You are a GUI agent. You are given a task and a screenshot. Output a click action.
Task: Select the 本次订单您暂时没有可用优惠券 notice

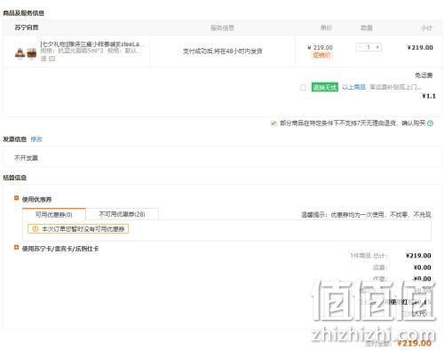pyautogui.click(x=83, y=229)
